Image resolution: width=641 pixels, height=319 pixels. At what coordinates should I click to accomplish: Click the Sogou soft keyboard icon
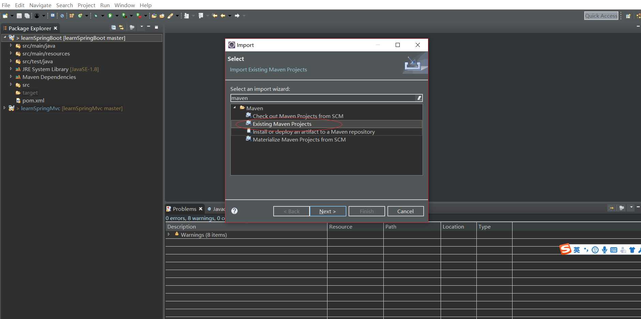614,250
